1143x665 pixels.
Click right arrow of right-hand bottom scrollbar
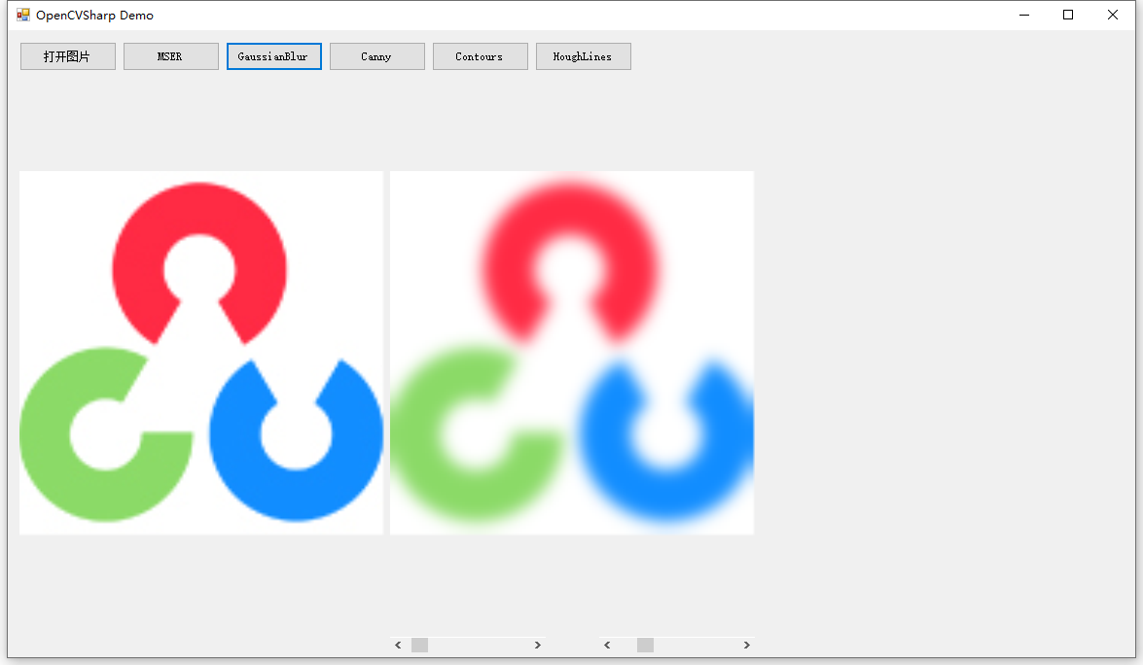pos(746,645)
